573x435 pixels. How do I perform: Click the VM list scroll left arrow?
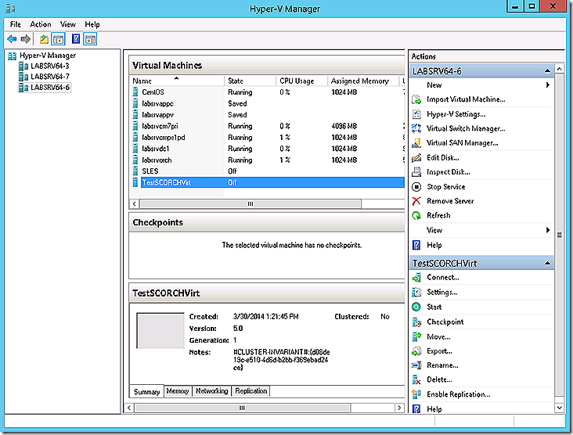135,203
